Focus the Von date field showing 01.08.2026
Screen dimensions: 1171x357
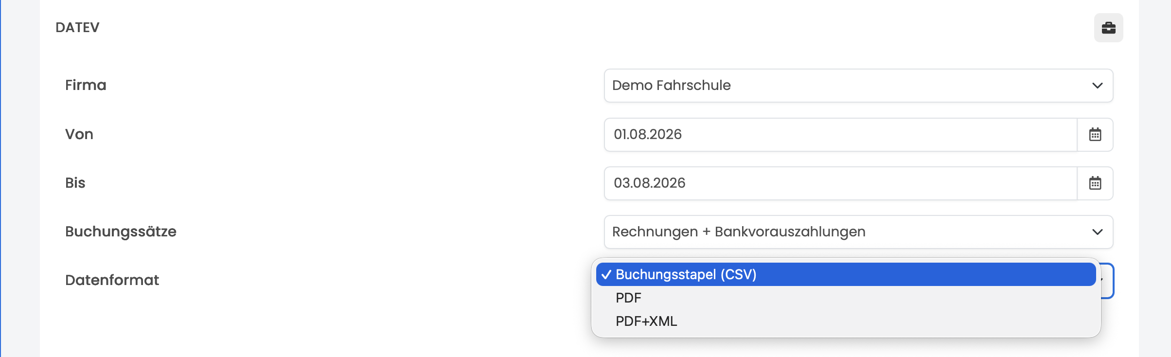point(840,135)
